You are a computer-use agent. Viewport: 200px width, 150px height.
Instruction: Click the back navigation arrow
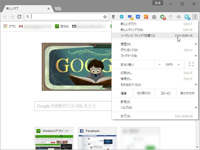tap(5, 17)
